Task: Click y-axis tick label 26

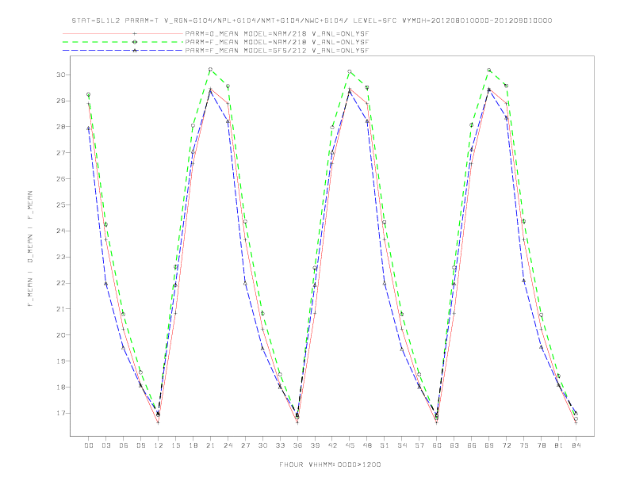Action: tap(61, 179)
